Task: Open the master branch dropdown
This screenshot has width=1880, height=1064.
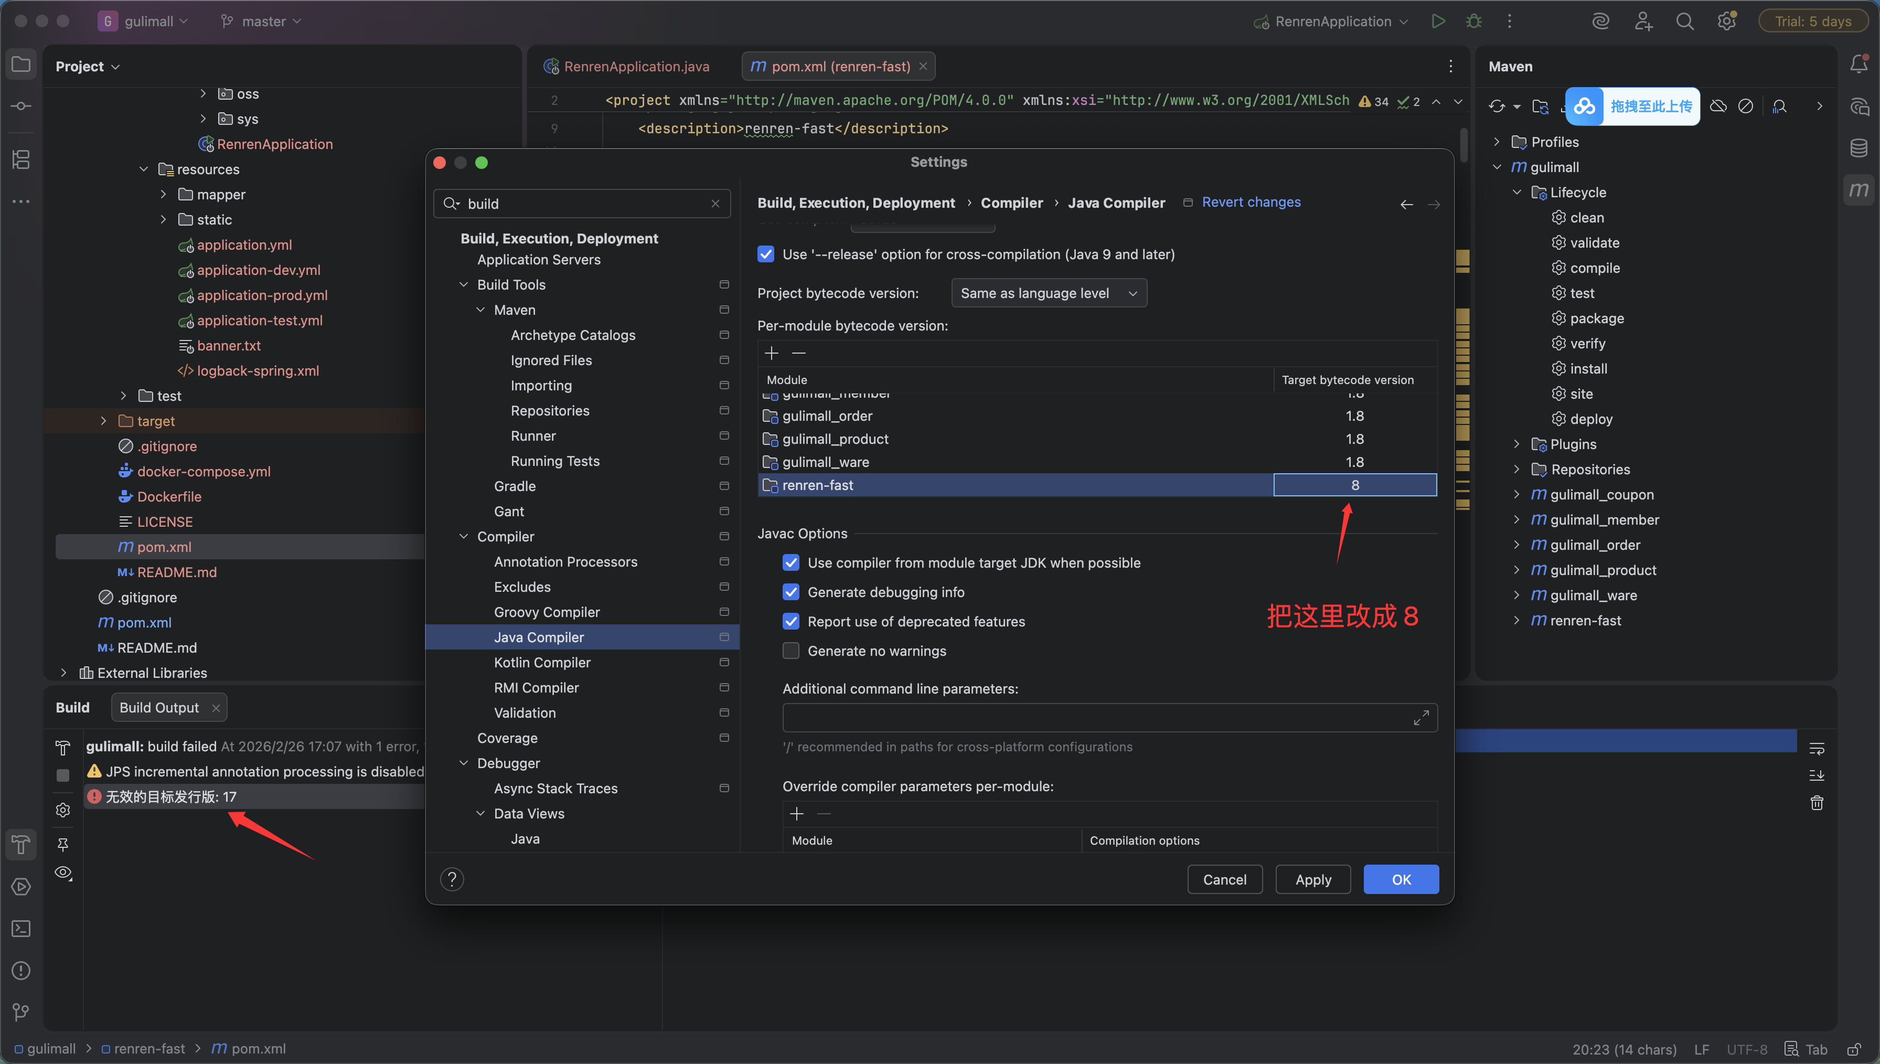Action: tap(261, 21)
